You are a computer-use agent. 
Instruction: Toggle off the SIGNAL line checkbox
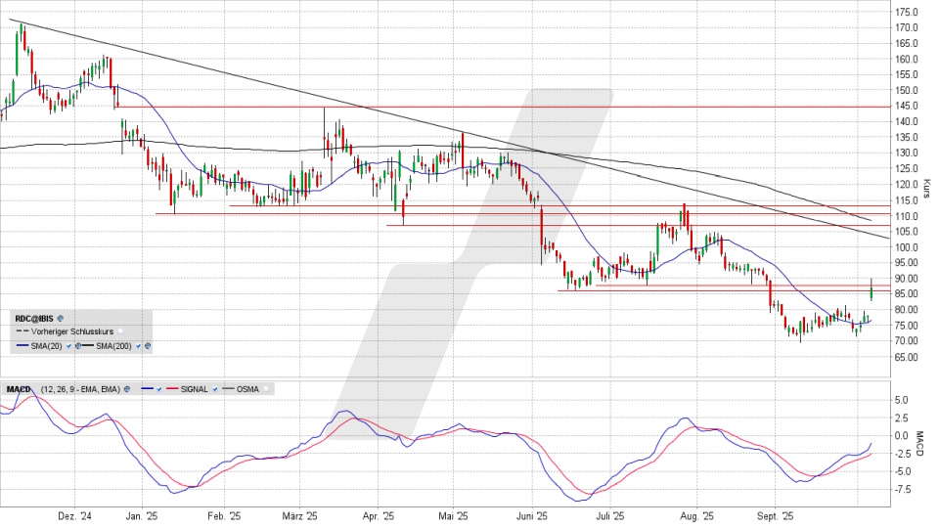point(214,389)
